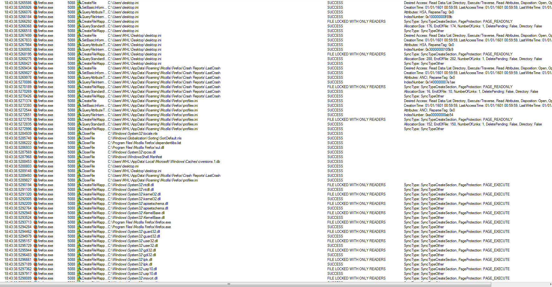Viewport: 552px width, 287px height.
Task: Click the Firefox icon in row 18:43:38.5284939
Action: pyautogui.click(x=36, y=134)
